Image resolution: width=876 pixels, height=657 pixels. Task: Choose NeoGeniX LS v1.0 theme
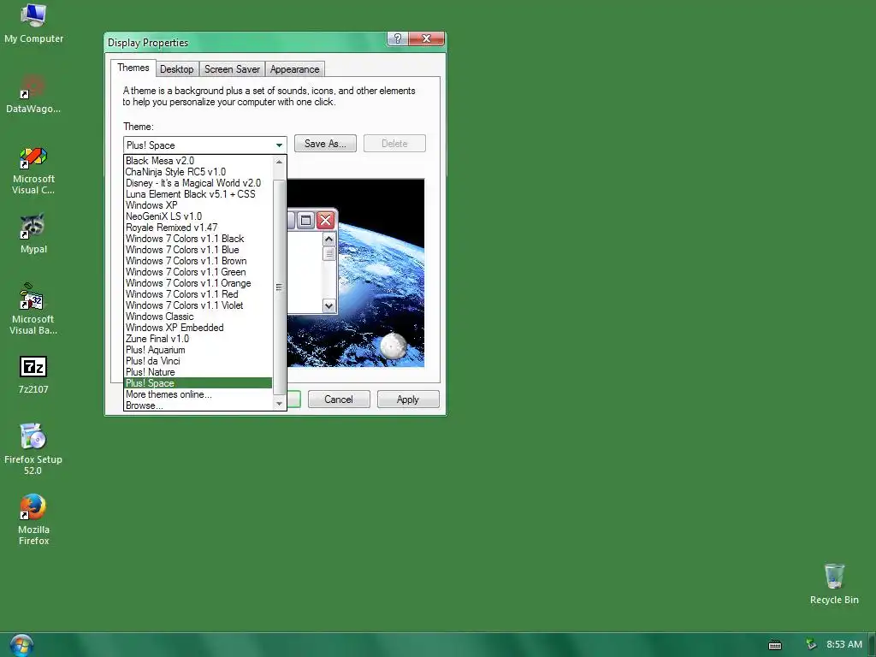[198, 216]
